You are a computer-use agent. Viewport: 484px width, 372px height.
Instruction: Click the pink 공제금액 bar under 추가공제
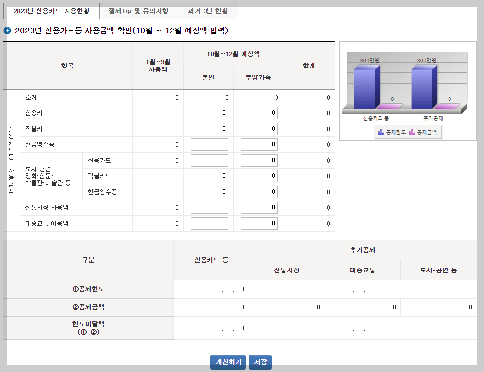coord(447,107)
